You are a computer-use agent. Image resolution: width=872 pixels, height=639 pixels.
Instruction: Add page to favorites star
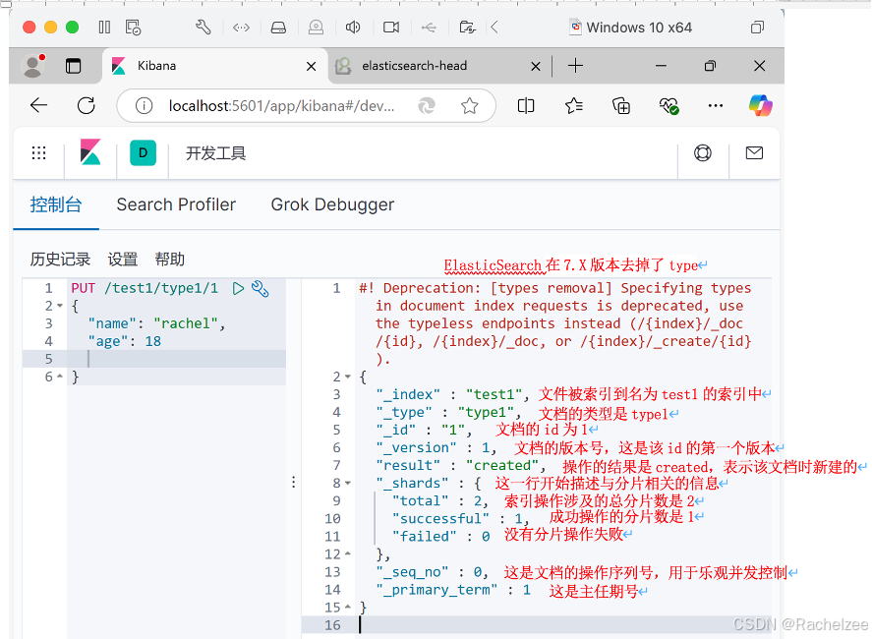(470, 105)
